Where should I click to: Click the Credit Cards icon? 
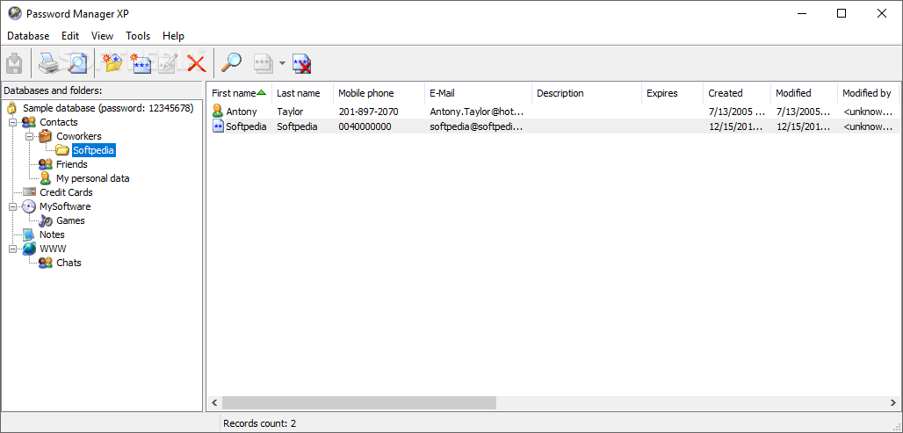click(x=29, y=192)
